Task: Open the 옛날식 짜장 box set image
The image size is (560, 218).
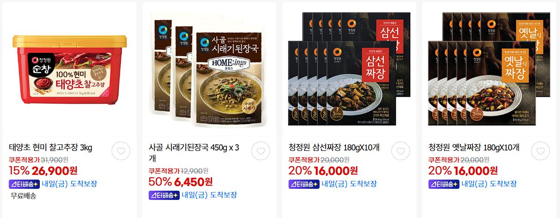Action: coord(489,69)
